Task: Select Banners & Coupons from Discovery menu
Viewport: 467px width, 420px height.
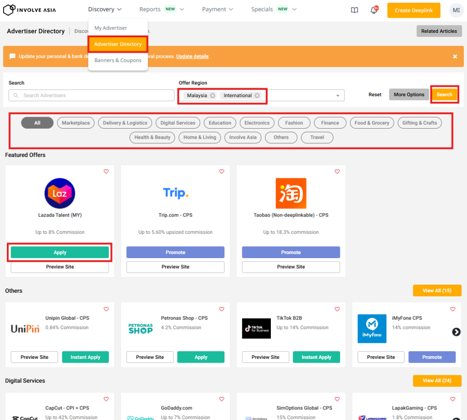Action: coord(118,60)
